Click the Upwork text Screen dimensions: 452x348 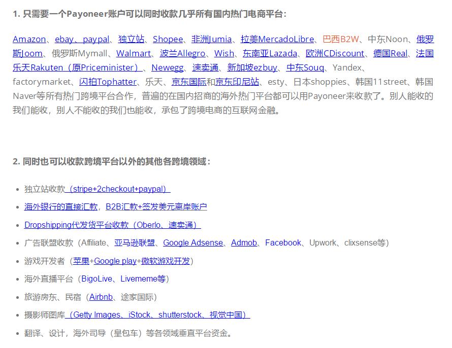[322, 243]
